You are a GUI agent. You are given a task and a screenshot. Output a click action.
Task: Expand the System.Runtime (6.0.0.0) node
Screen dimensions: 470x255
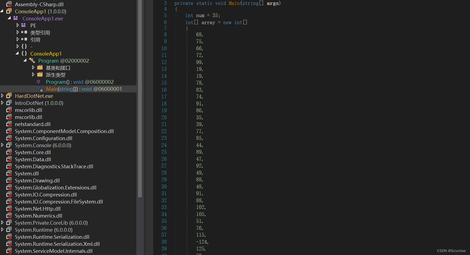(2, 230)
